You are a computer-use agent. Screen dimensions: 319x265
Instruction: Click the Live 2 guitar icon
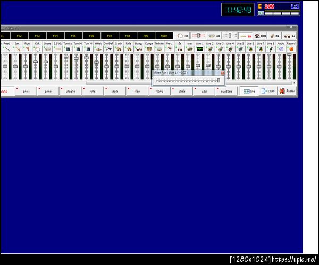pos(210,49)
